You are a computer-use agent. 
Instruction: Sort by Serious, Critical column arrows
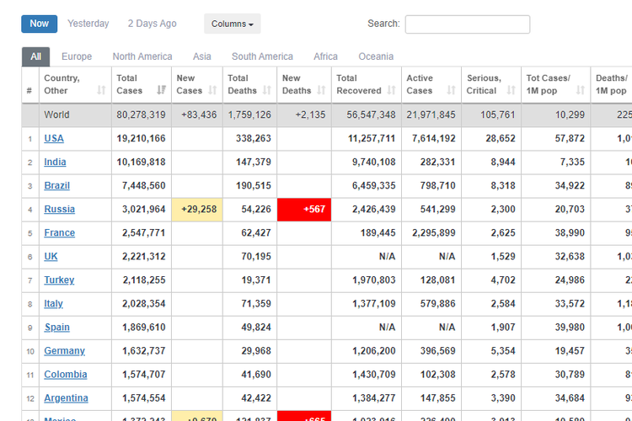(511, 90)
